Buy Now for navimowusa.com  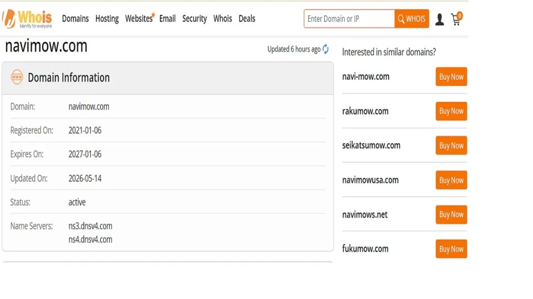[x=451, y=180]
